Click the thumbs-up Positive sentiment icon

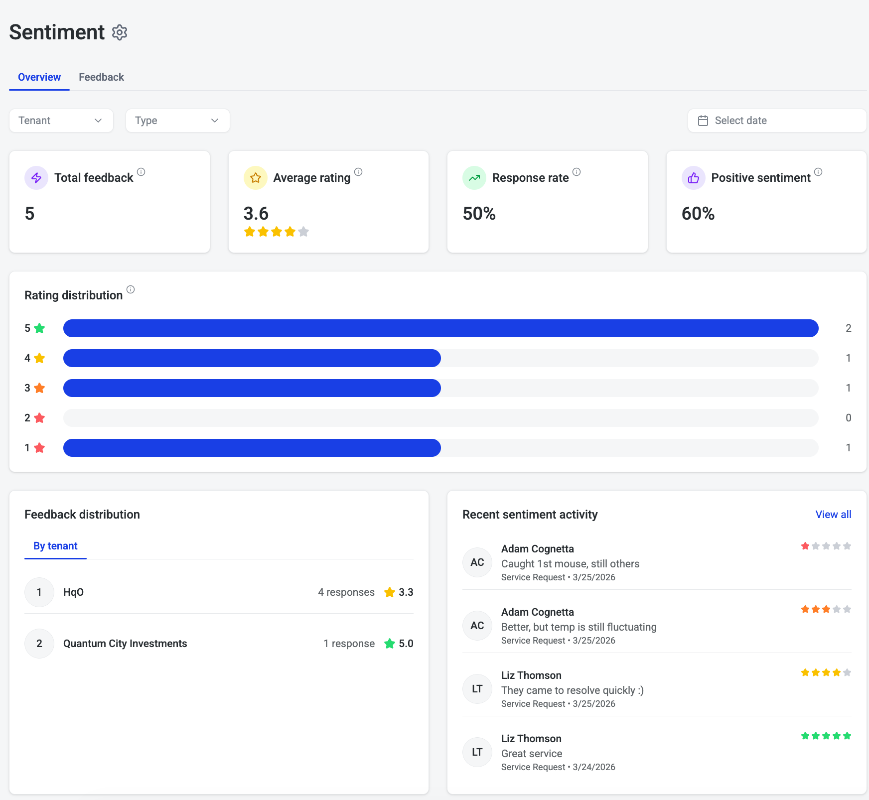click(694, 178)
